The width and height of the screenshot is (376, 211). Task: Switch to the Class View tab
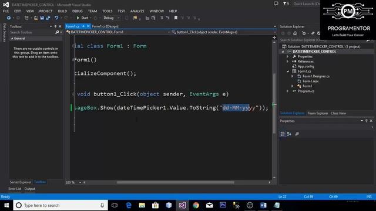tap(338, 113)
